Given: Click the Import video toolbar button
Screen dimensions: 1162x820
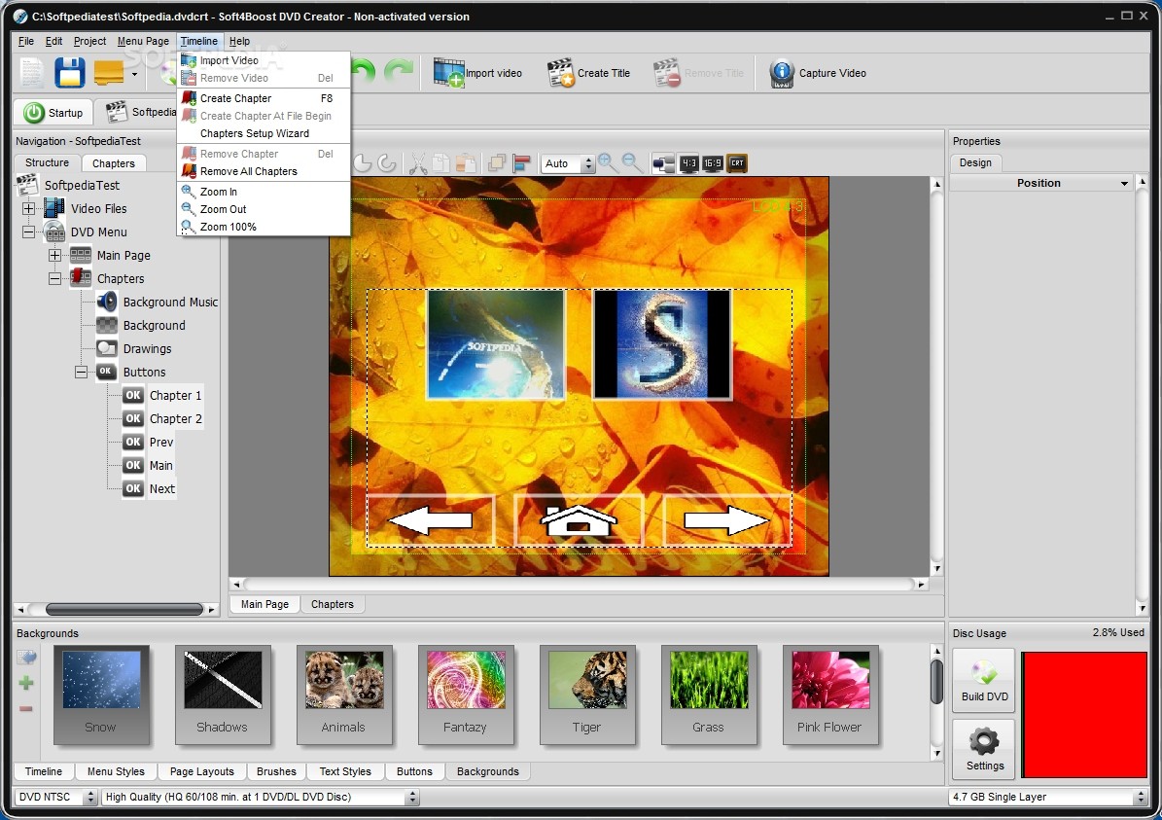Looking at the screenshot, I should pos(477,73).
